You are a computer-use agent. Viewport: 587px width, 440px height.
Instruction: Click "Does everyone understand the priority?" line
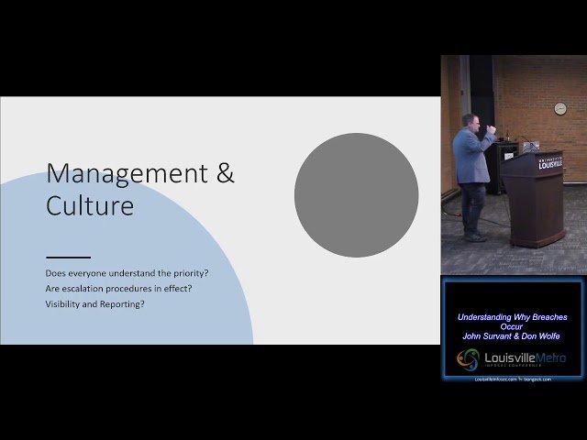pos(125,273)
